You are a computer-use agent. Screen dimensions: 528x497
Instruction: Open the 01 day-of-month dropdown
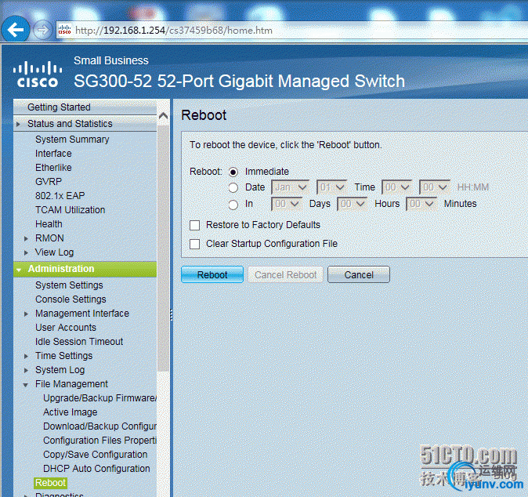(331, 187)
